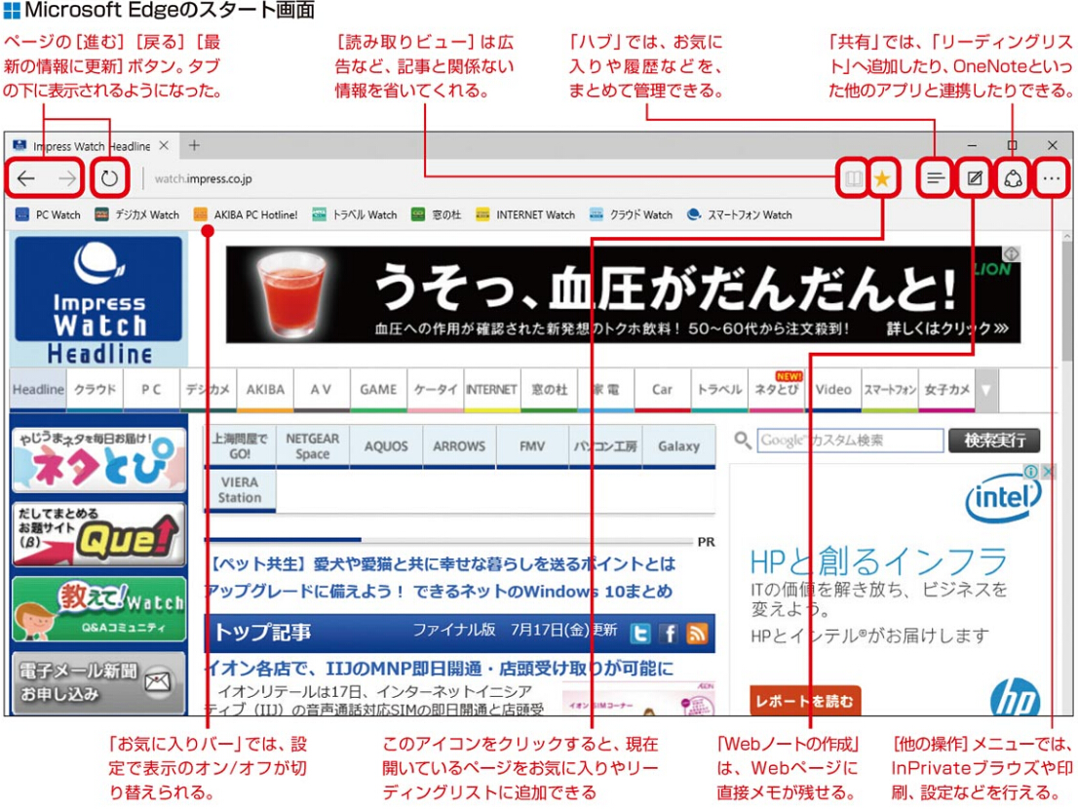Click the レポートを読む ad button
The image size is (1078, 809).
[x=804, y=701]
